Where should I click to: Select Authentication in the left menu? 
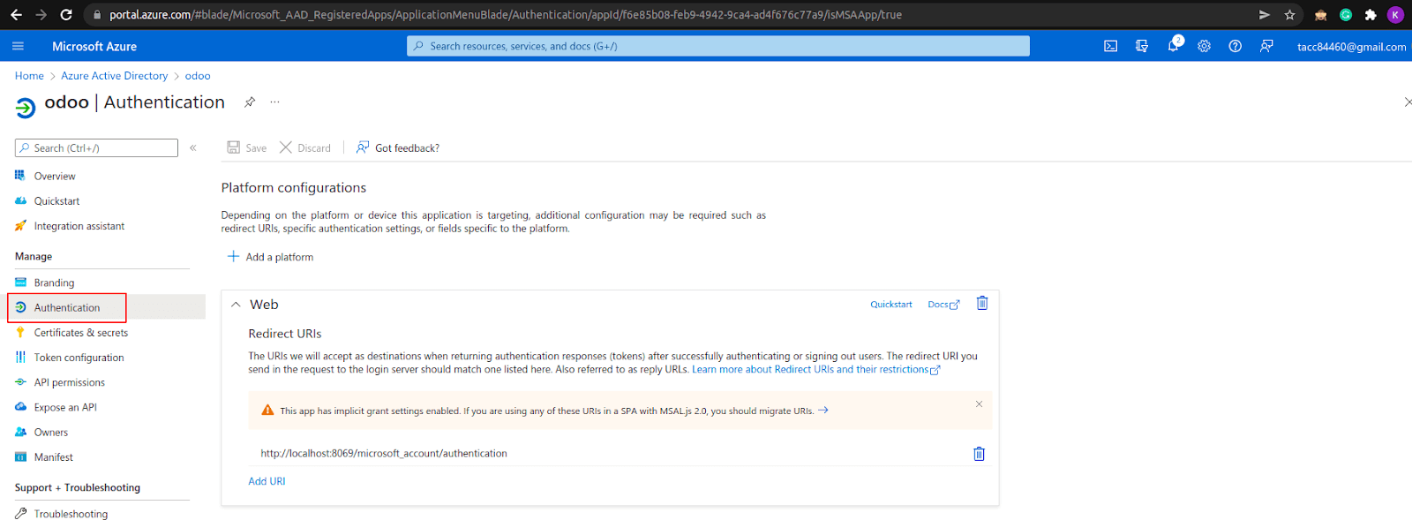click(67, 307)
